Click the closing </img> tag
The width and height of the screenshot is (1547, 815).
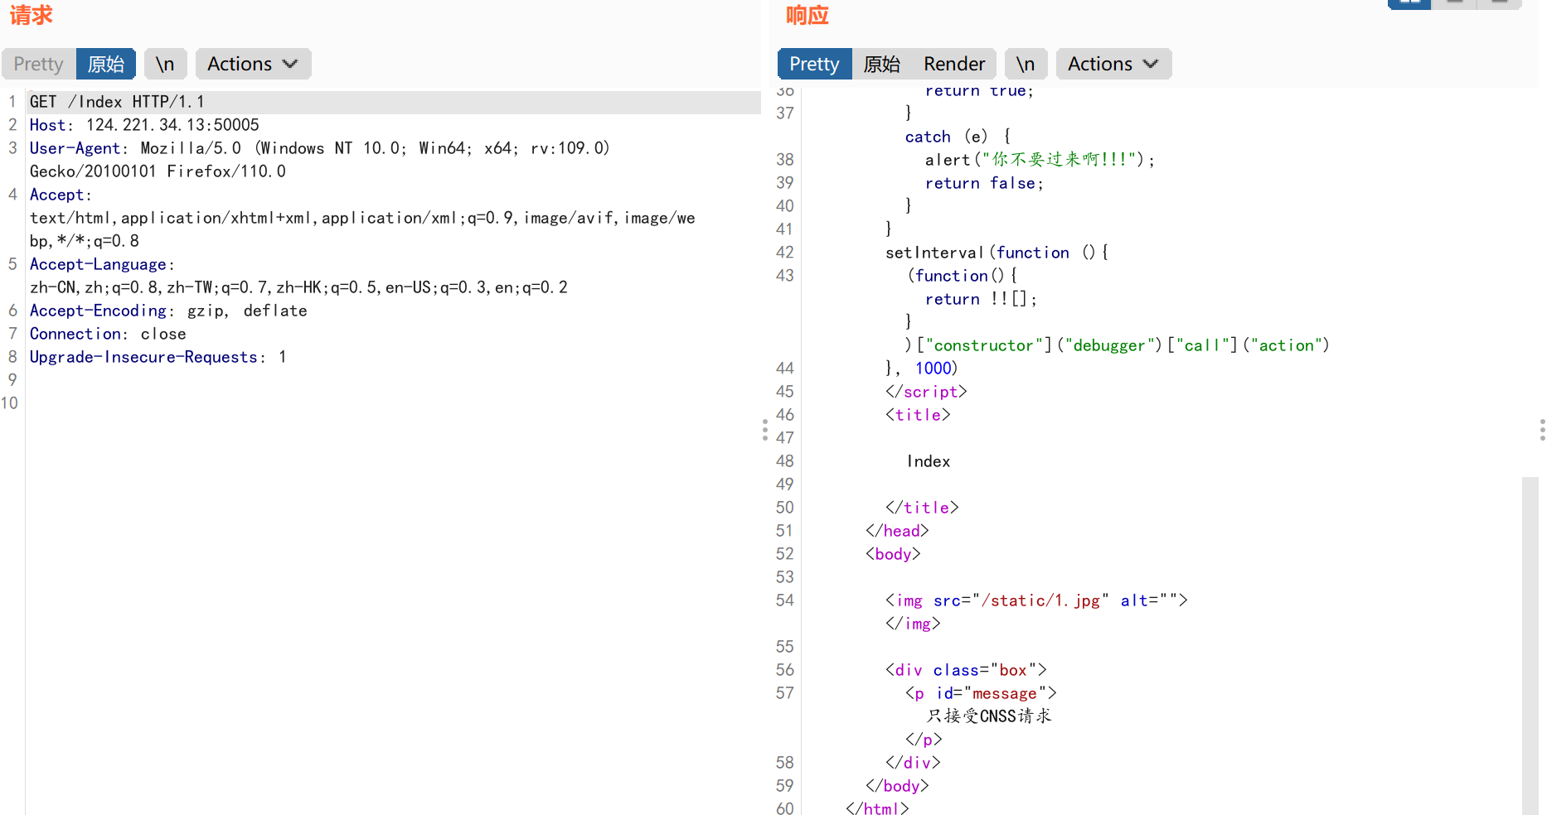click(913, 624)
